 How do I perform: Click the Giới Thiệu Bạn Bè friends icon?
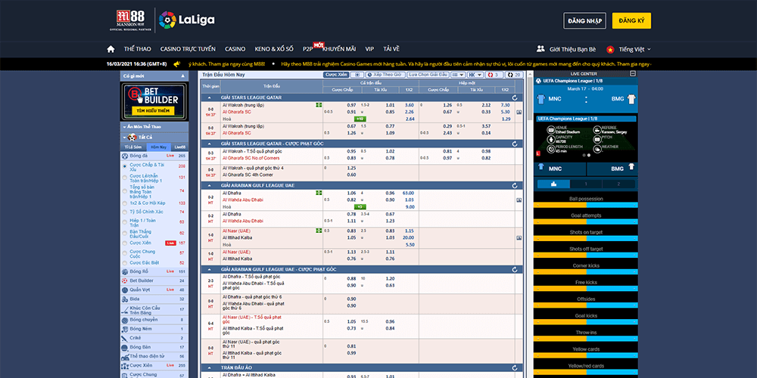540,48
